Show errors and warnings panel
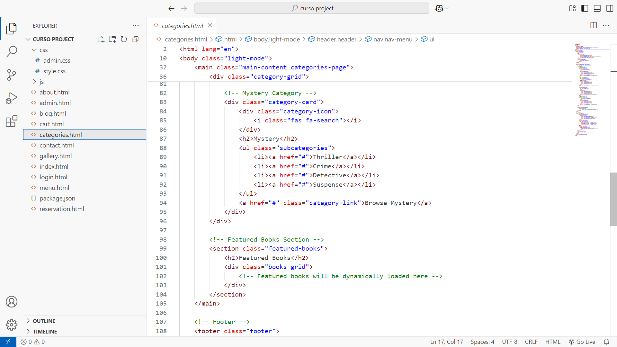This screenshot has height=347, width=617. [33, 342]
